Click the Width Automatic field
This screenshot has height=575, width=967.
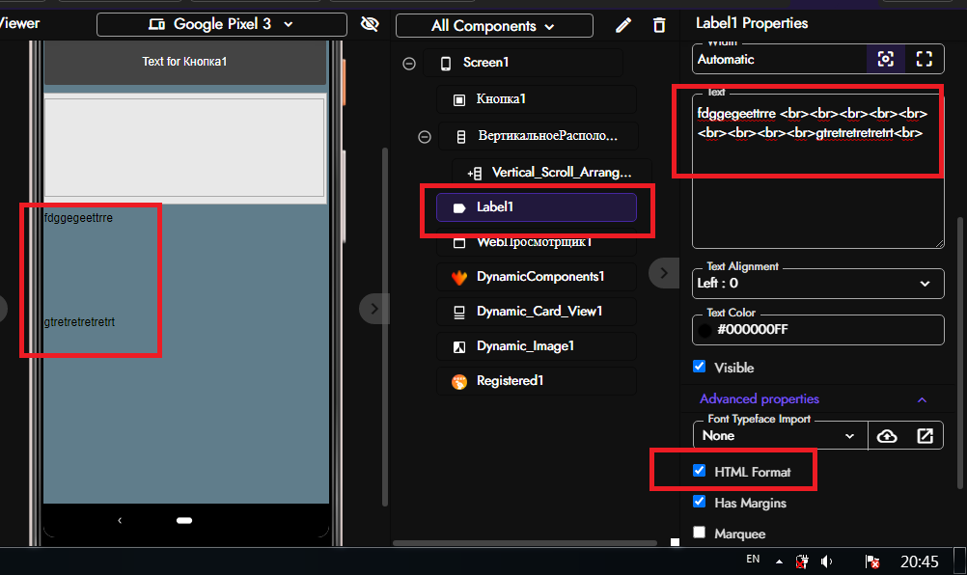780,59
